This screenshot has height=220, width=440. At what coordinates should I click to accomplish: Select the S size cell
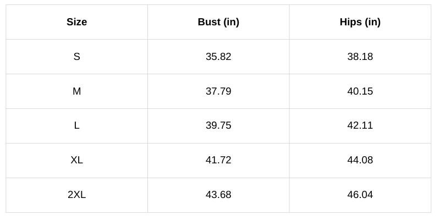coord(76,57)
